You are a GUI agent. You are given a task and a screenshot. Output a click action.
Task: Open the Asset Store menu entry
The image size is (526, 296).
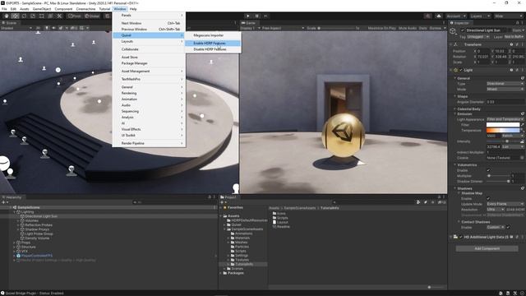(149, 57)
